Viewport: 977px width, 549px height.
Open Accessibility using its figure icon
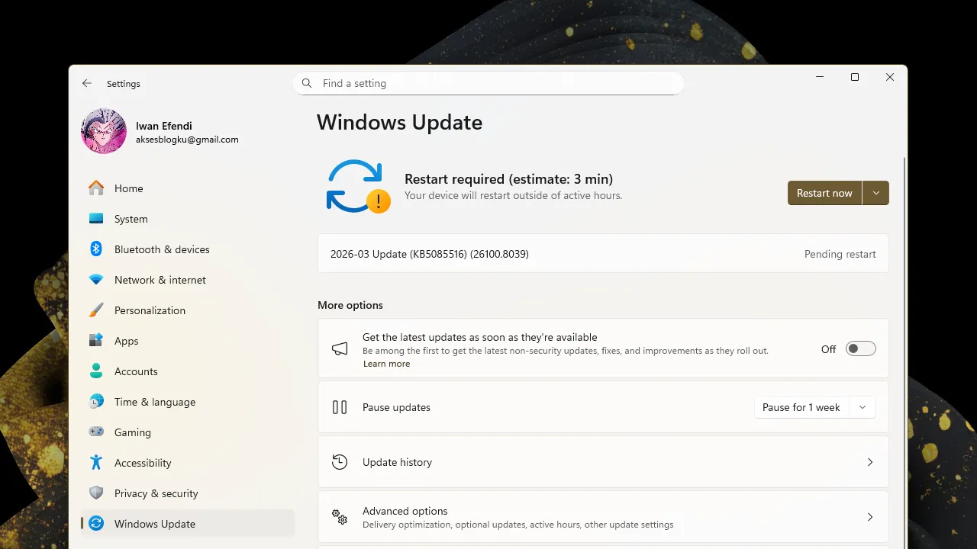[95, 463]
